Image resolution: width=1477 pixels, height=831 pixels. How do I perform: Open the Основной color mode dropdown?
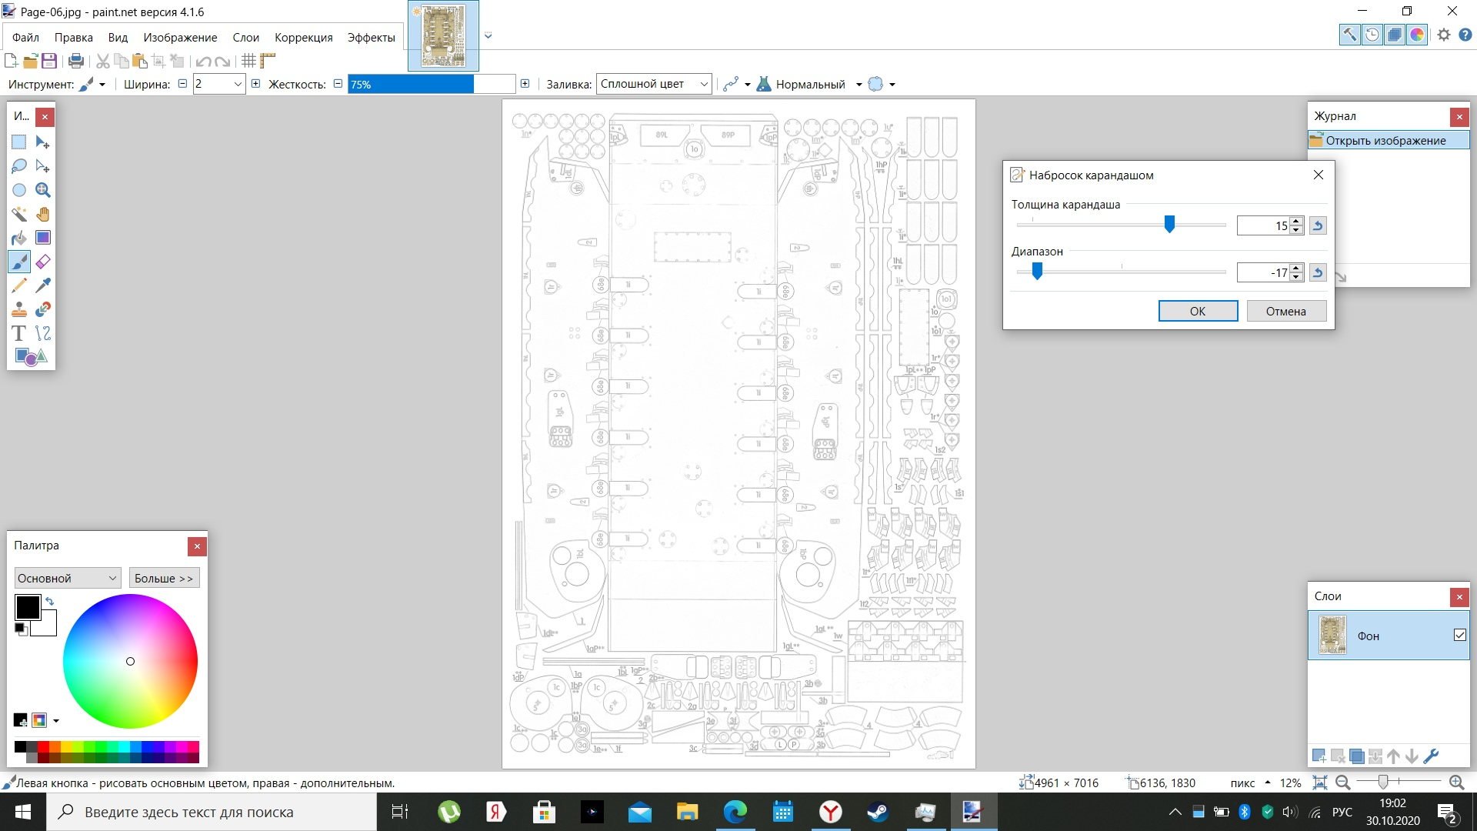(x=68, y=578)
